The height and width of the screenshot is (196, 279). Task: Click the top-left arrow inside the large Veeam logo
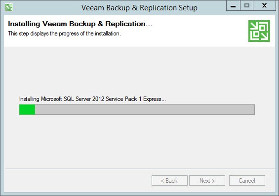click(x=254, y=27)
